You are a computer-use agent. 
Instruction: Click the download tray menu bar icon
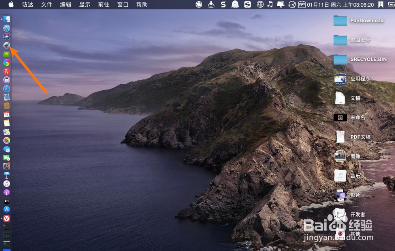(x=211, y=4)
